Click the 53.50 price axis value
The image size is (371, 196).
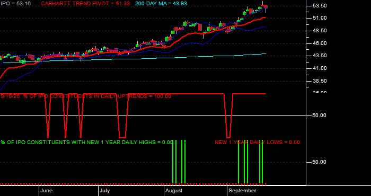(320, 6)
